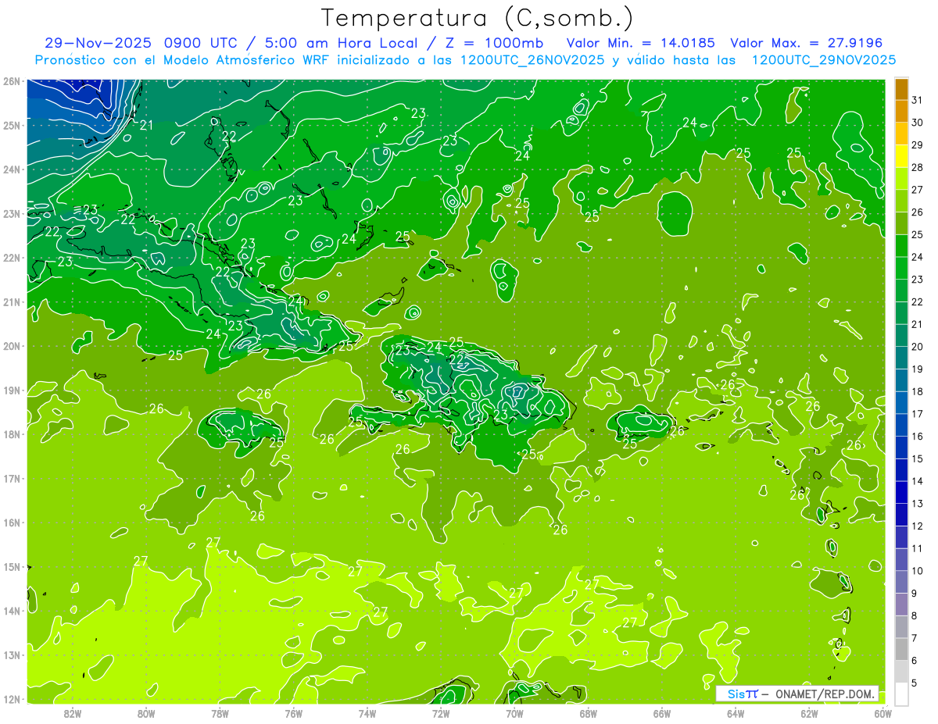
Task: Click "Valor Max. = 27.9196" in the header
Action: coord(806,43)
